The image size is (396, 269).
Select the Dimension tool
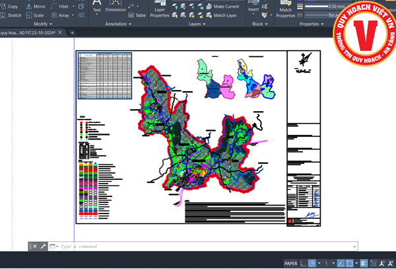(x=115, y=8)
